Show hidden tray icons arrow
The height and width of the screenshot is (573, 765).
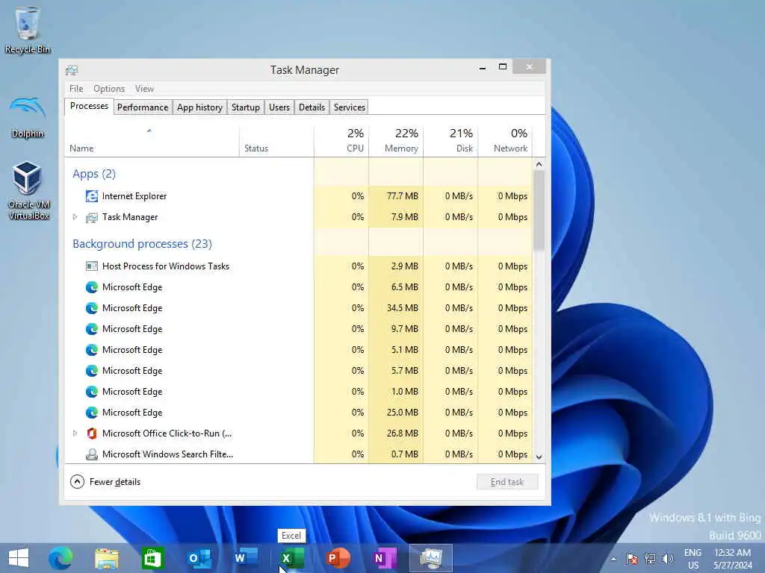[x=613, y=559]
